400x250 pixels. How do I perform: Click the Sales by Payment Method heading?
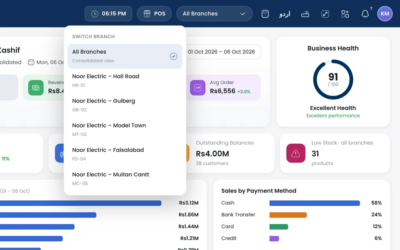(259, 191)
